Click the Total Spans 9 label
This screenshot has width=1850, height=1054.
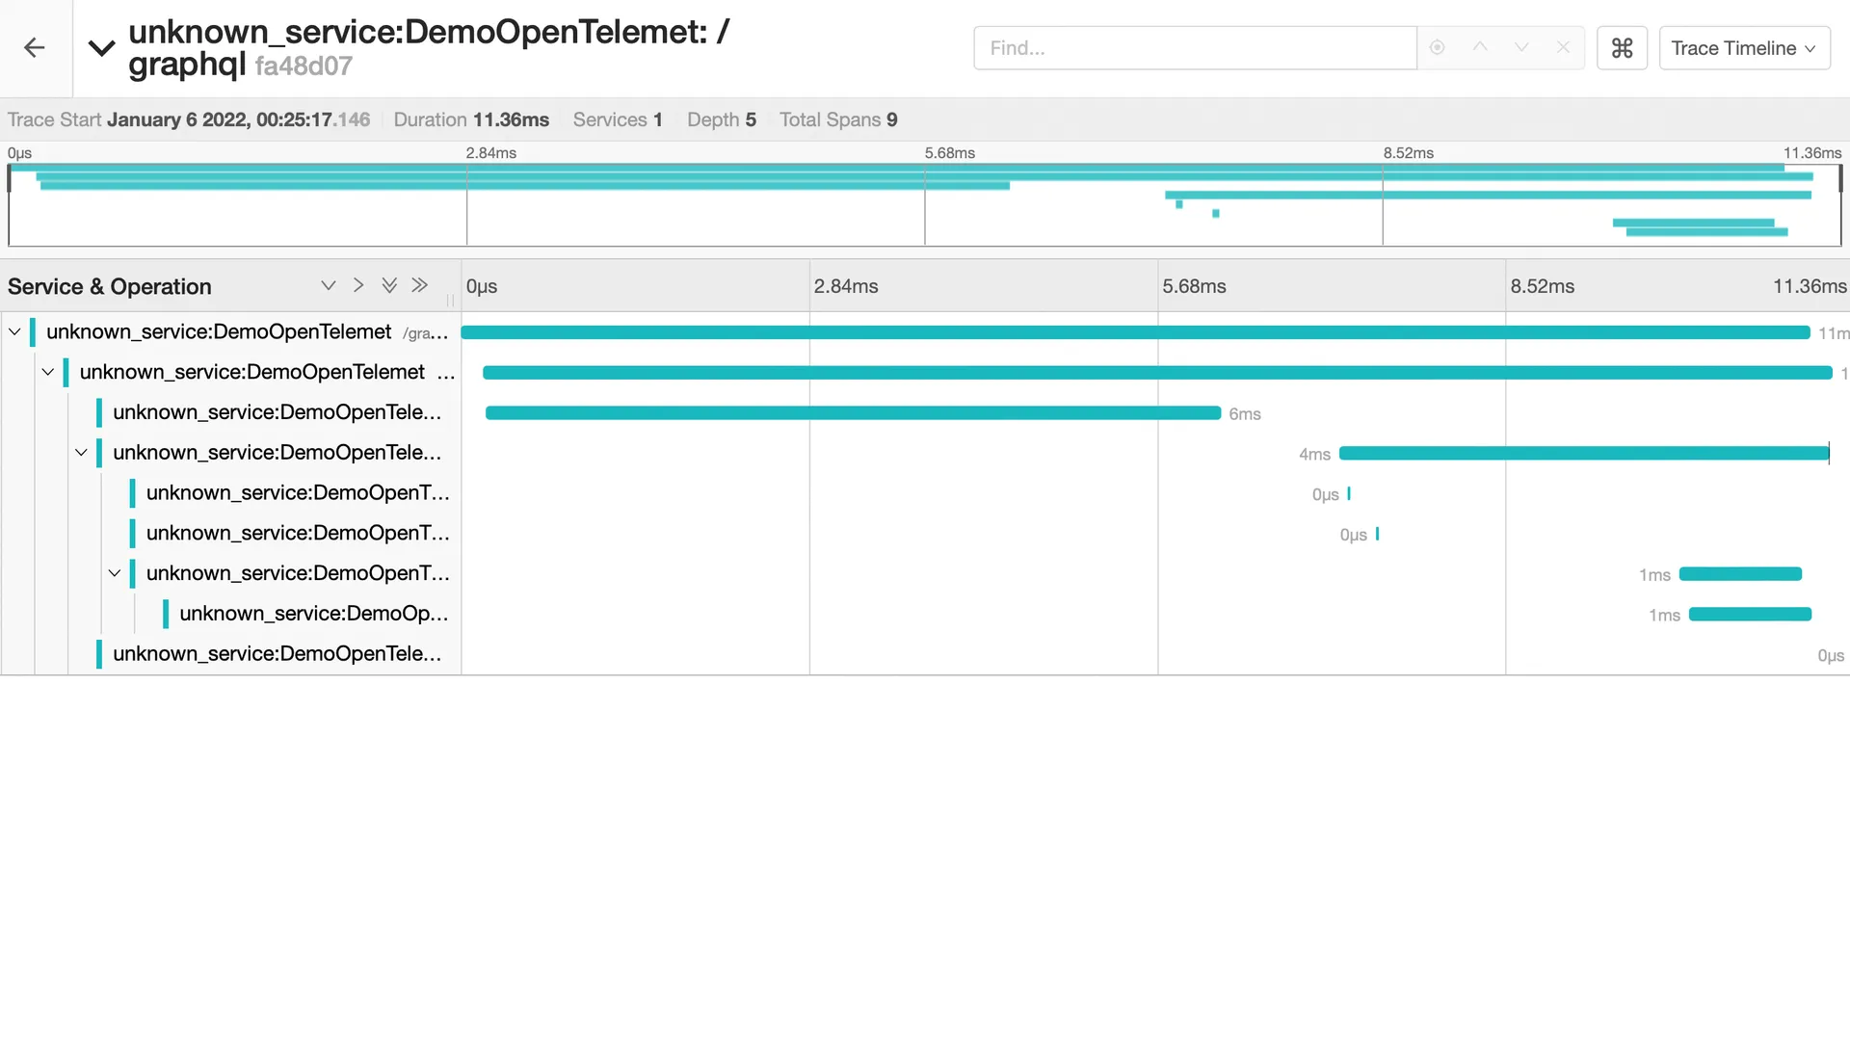click(x=838, y=119)
